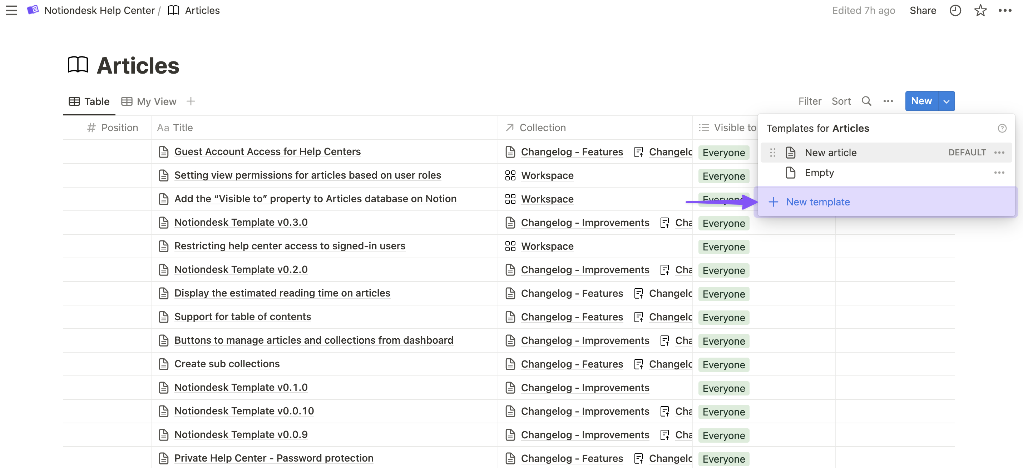This screenshot has height=468, width=1023.
Task: Click Position cell of Notiondesk Template v0.0.10 row
Action: point(107,411)
